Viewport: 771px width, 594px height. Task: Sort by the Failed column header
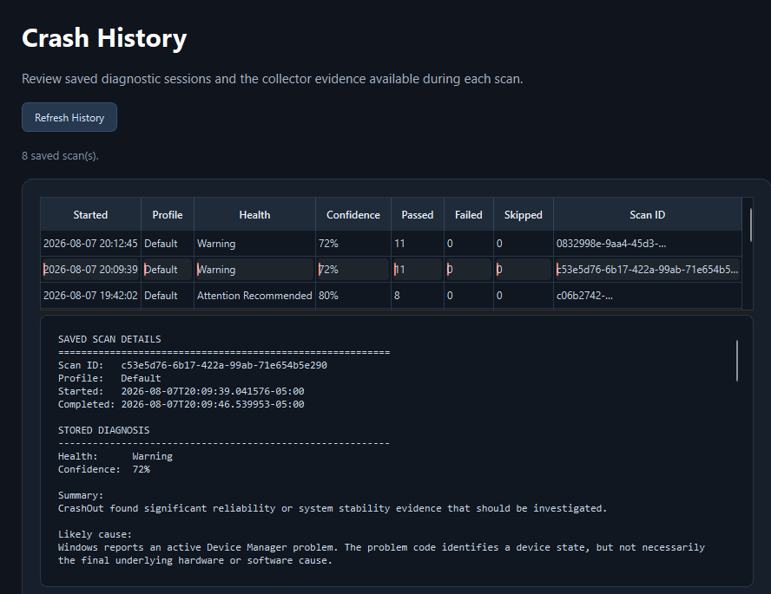point(469,214)
